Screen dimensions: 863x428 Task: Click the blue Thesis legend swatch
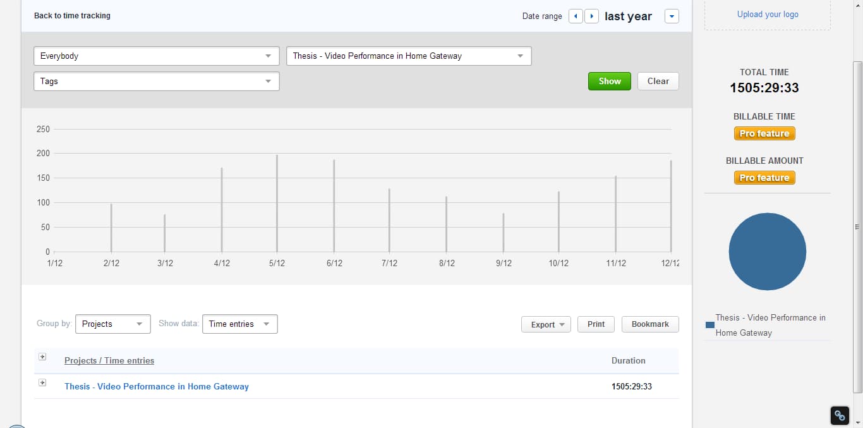click(709, 325)
